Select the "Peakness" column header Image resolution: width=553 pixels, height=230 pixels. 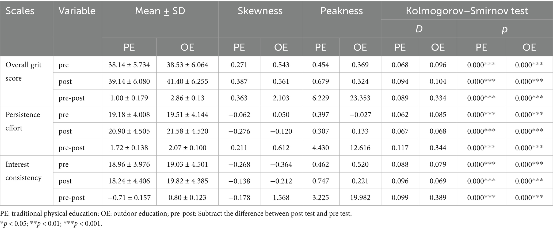[x=341, y=11]
